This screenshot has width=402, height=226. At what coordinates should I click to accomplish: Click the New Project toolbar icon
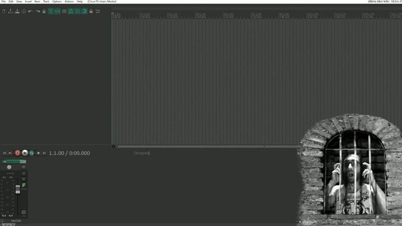coord(4,11)
